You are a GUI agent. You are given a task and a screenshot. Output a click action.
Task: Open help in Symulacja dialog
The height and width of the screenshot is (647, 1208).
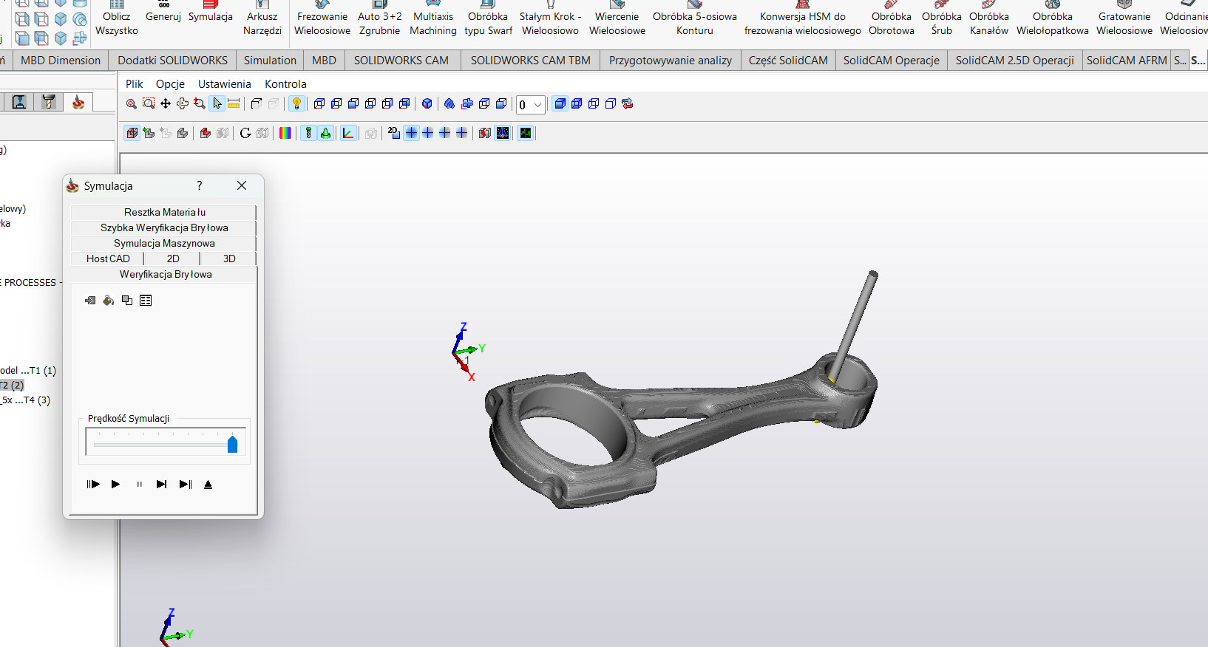click(x=199, y=185)
